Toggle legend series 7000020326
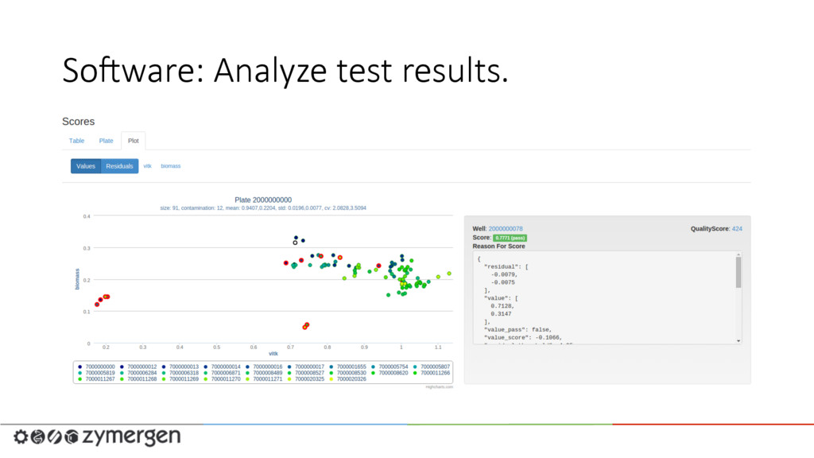Image resolution: width=814 pixels, height=458 pixels. coord(347,379)
